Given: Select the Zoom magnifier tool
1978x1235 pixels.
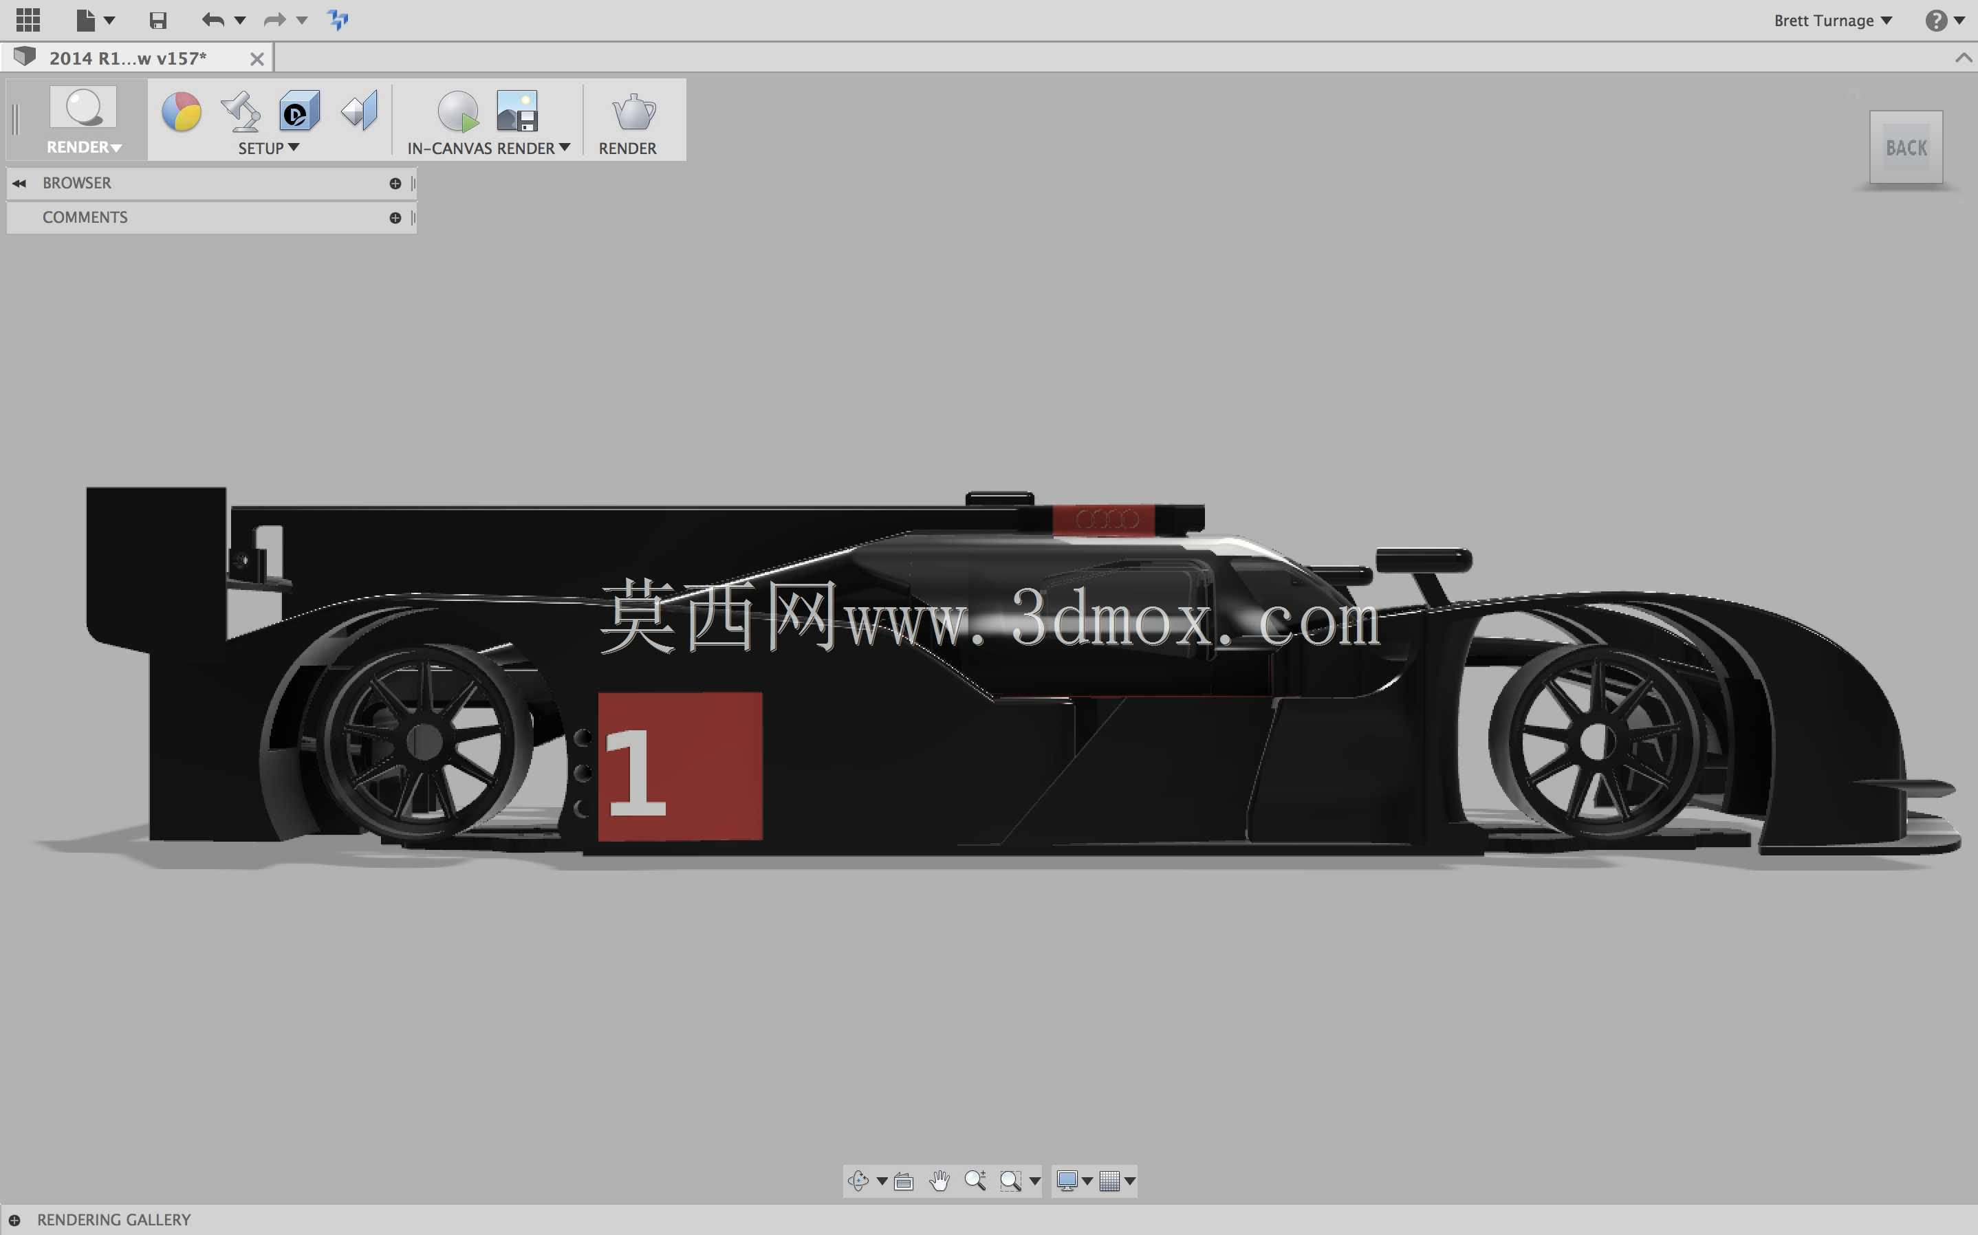Looking at the screenshot, I should (975, 1180).
